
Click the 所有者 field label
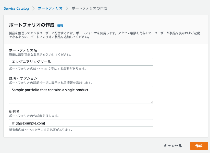14,111
